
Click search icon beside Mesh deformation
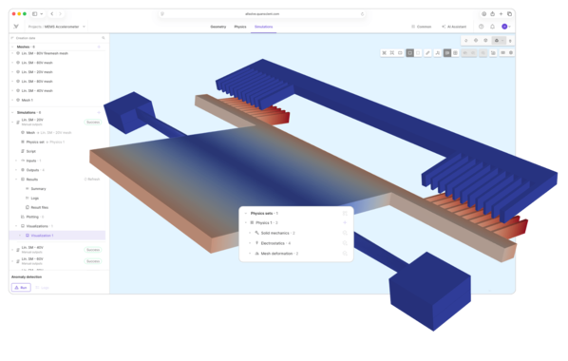tap(345, 254)
